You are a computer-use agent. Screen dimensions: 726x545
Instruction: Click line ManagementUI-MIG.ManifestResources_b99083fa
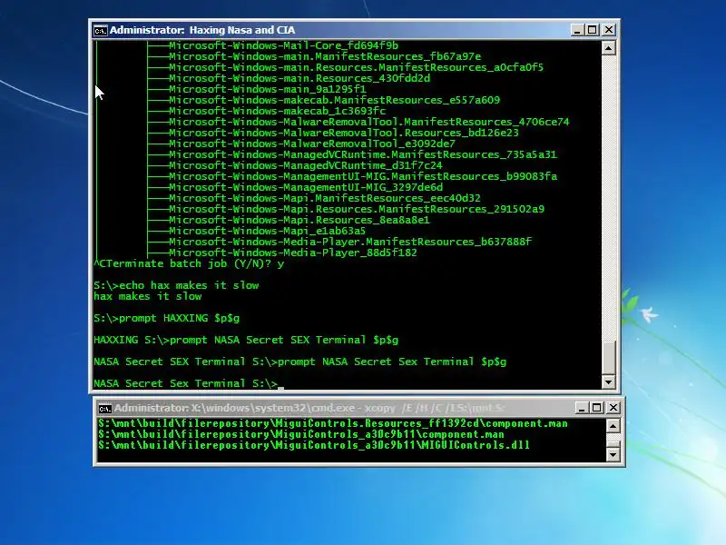[362, 176]
